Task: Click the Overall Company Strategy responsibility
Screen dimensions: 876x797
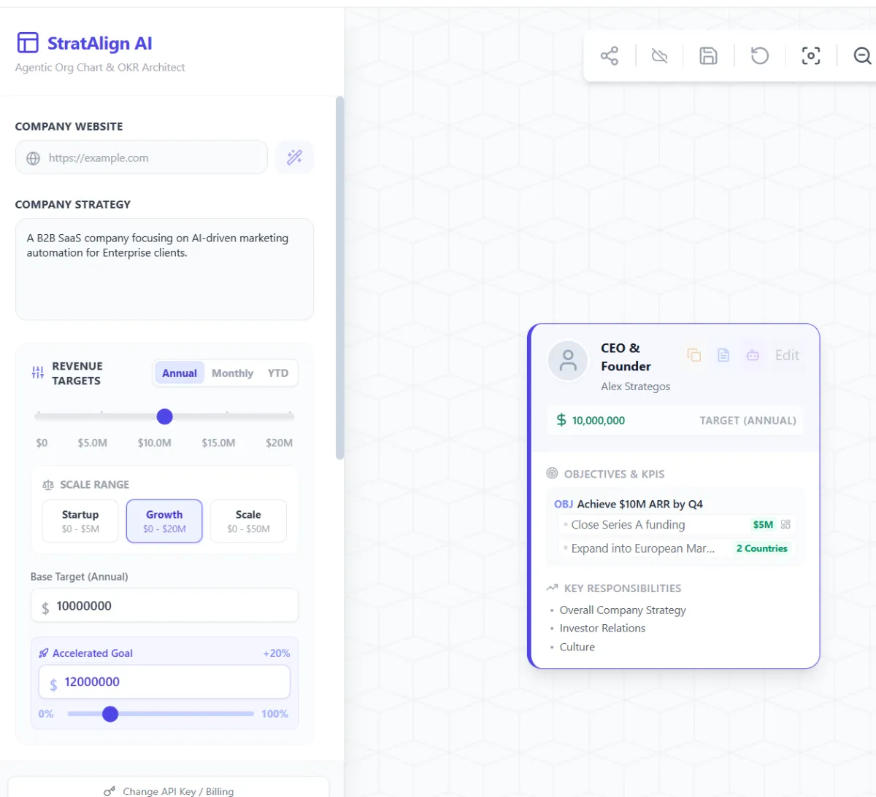Action: pyautogui.click(x=623, y=610)
